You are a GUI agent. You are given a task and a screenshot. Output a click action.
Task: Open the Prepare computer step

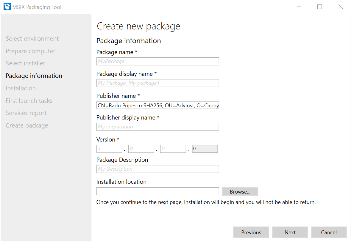(30, 51)
